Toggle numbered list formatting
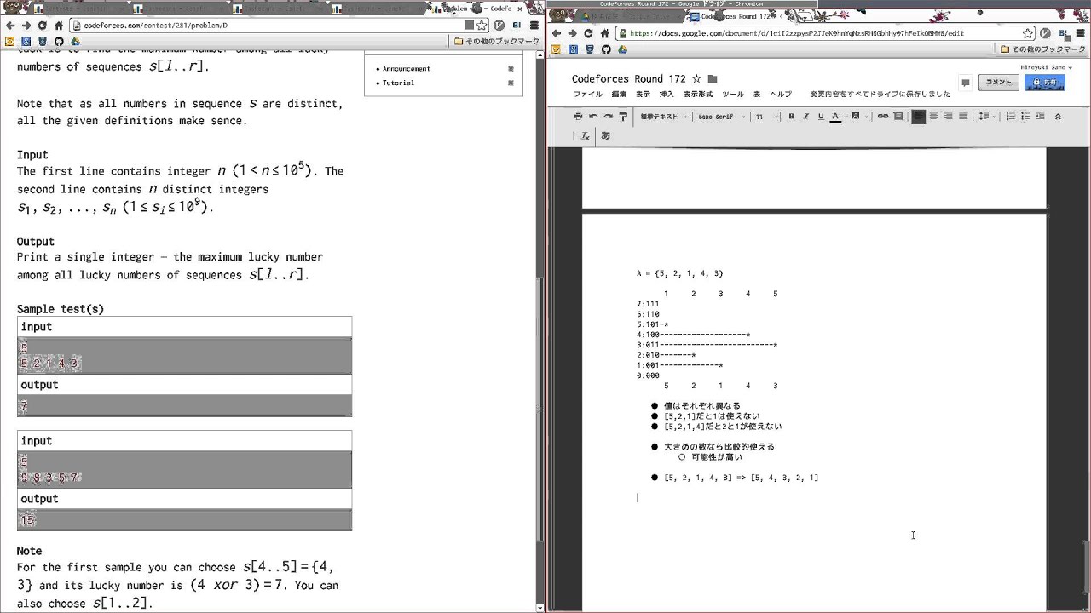This screenshot has height=613, width=1091. [1011, 117]
